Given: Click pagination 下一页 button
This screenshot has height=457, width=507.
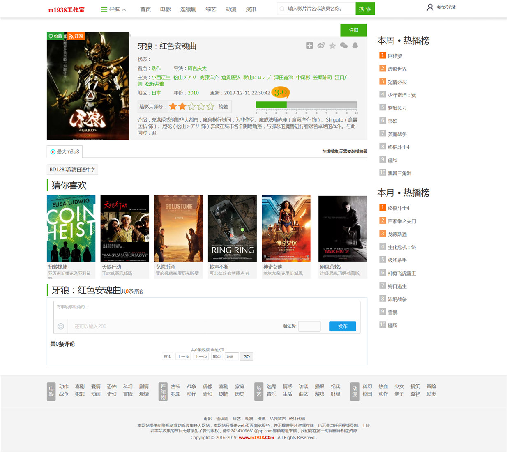Looking at the screenshot, I should coord(201,356).
